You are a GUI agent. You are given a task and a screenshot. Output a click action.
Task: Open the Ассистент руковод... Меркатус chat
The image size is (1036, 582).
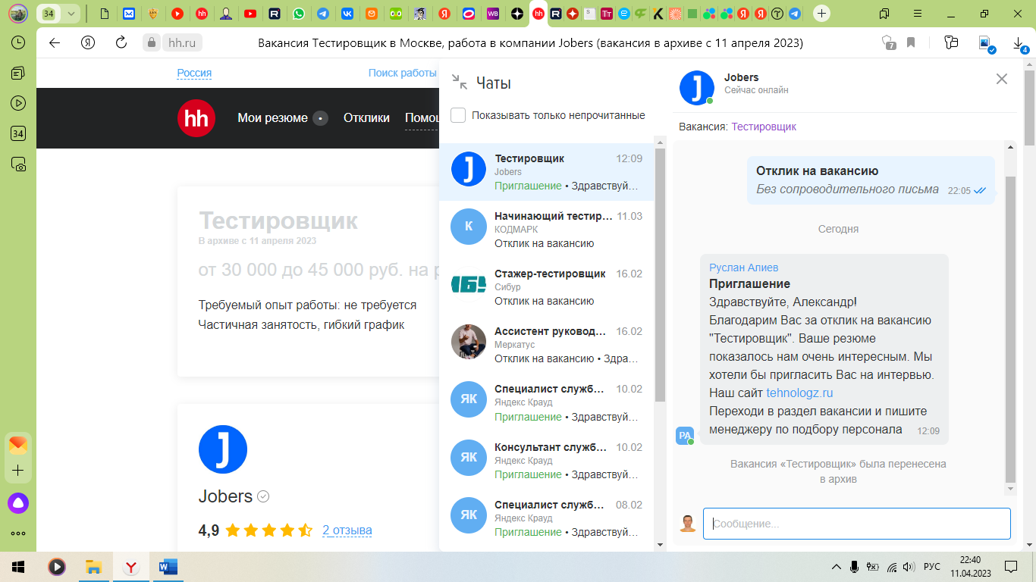tap(547, 345)
